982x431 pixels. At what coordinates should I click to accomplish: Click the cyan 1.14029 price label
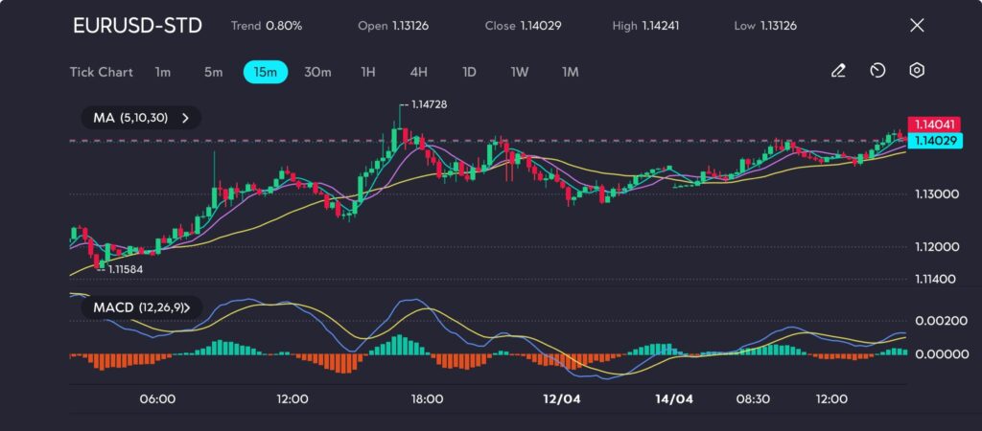coord(934,141)
